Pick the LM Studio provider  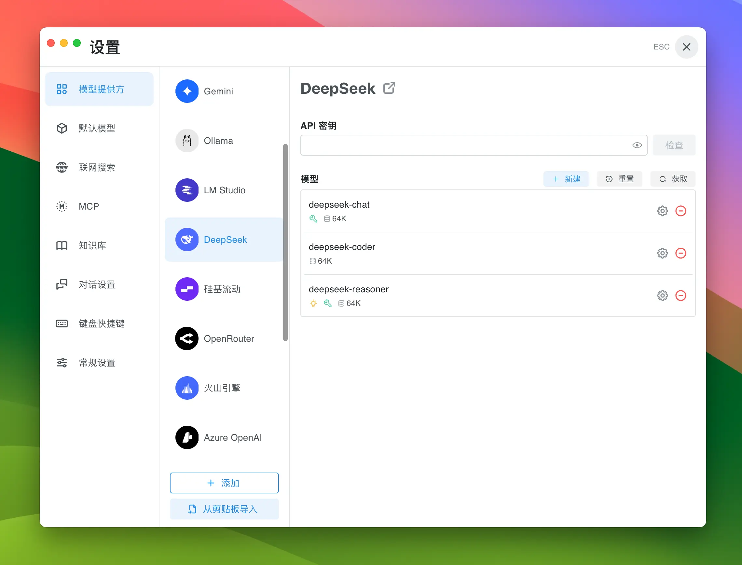click(224, 190)
